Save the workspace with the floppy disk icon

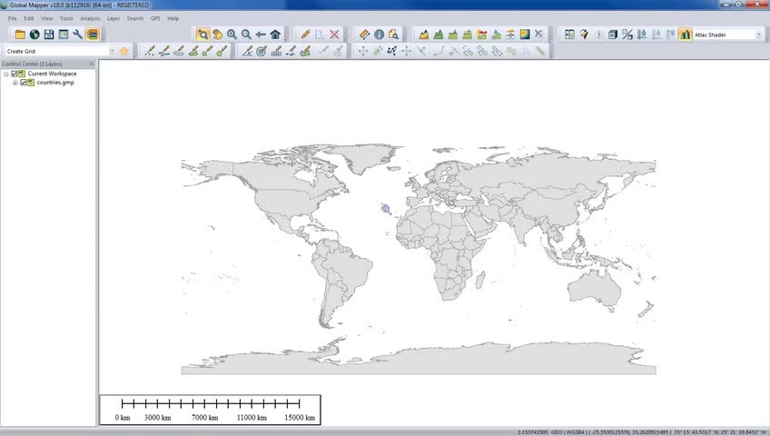click(49, 35)
